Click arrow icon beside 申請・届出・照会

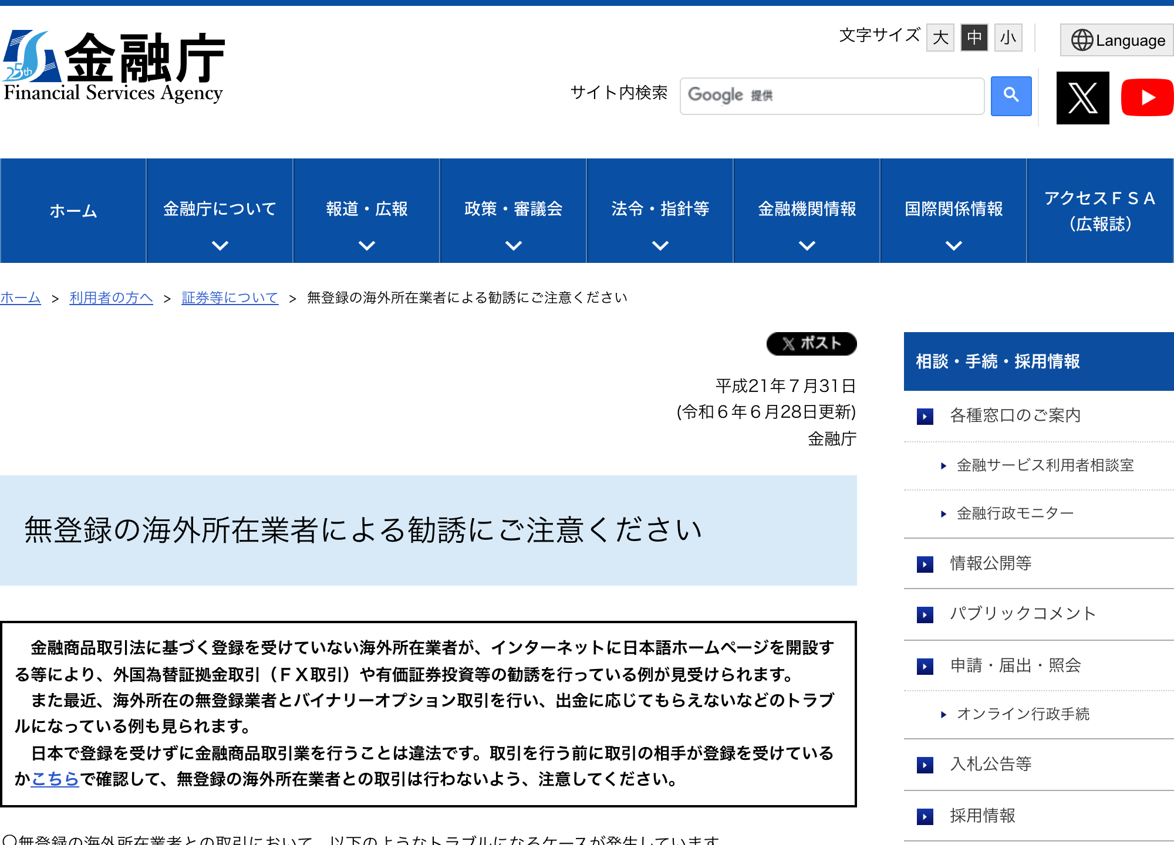(925, 667)
